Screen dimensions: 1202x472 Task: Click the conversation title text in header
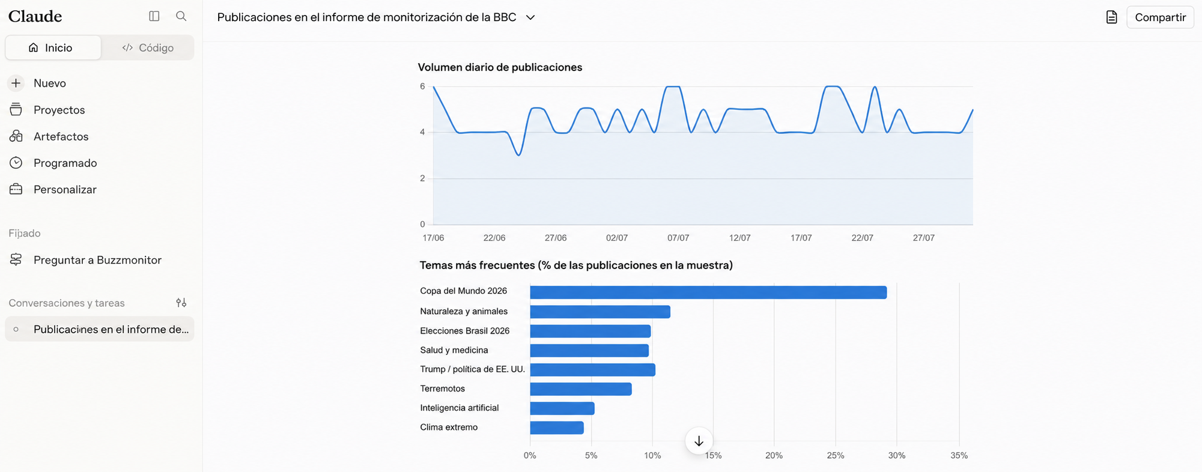click(366, 17)
